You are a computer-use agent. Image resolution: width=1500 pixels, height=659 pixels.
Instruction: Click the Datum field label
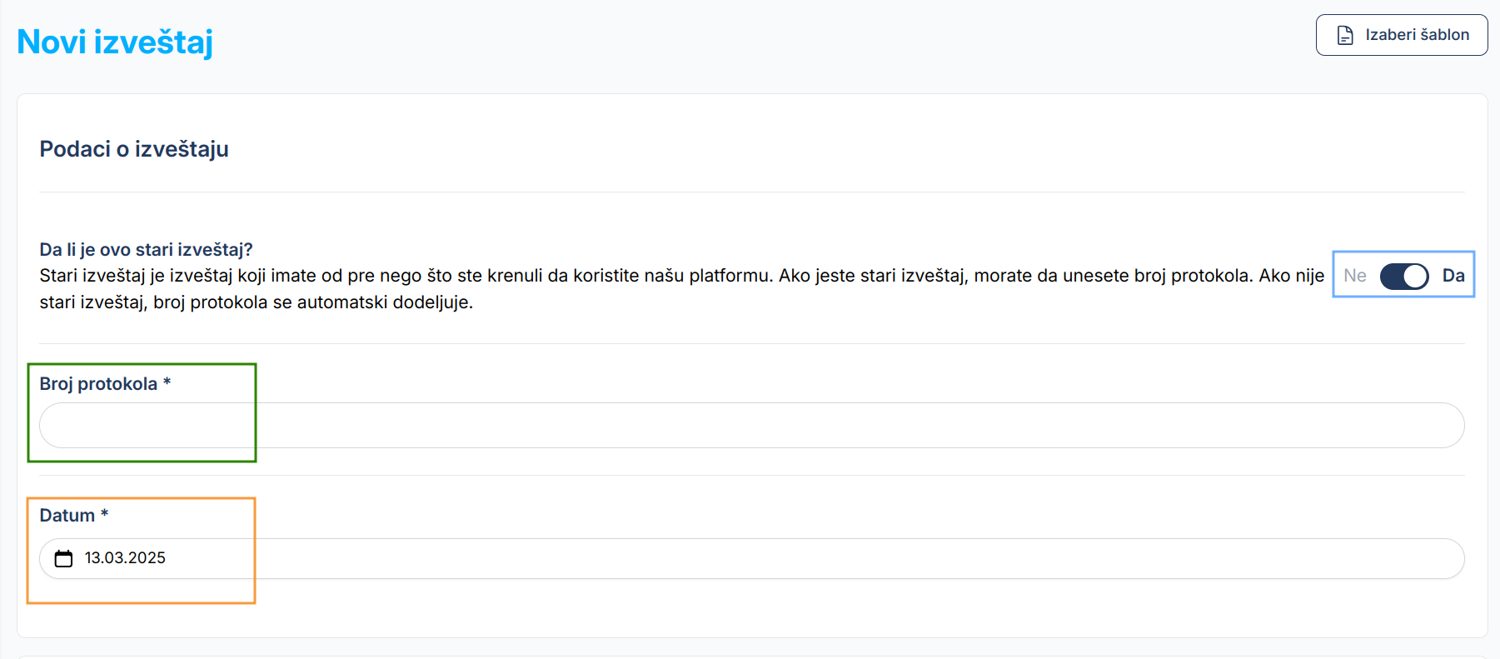(67, 516)
